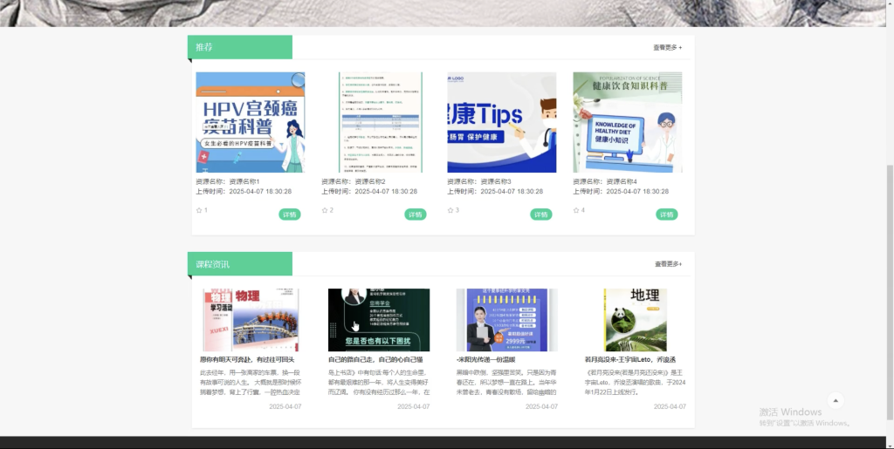This screenshot has height=449, width=894.
Task: Click the summary text starting 岛上书店
Action: (379, 383)
